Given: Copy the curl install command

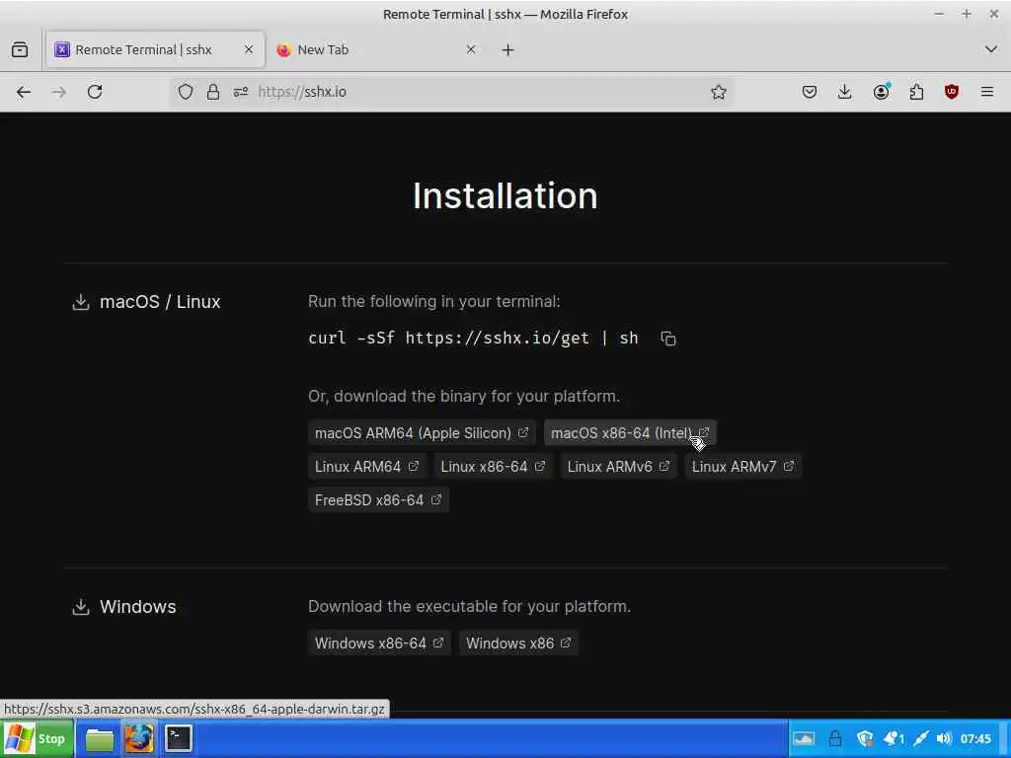Looking at the screenshot, I should [668, 339].
